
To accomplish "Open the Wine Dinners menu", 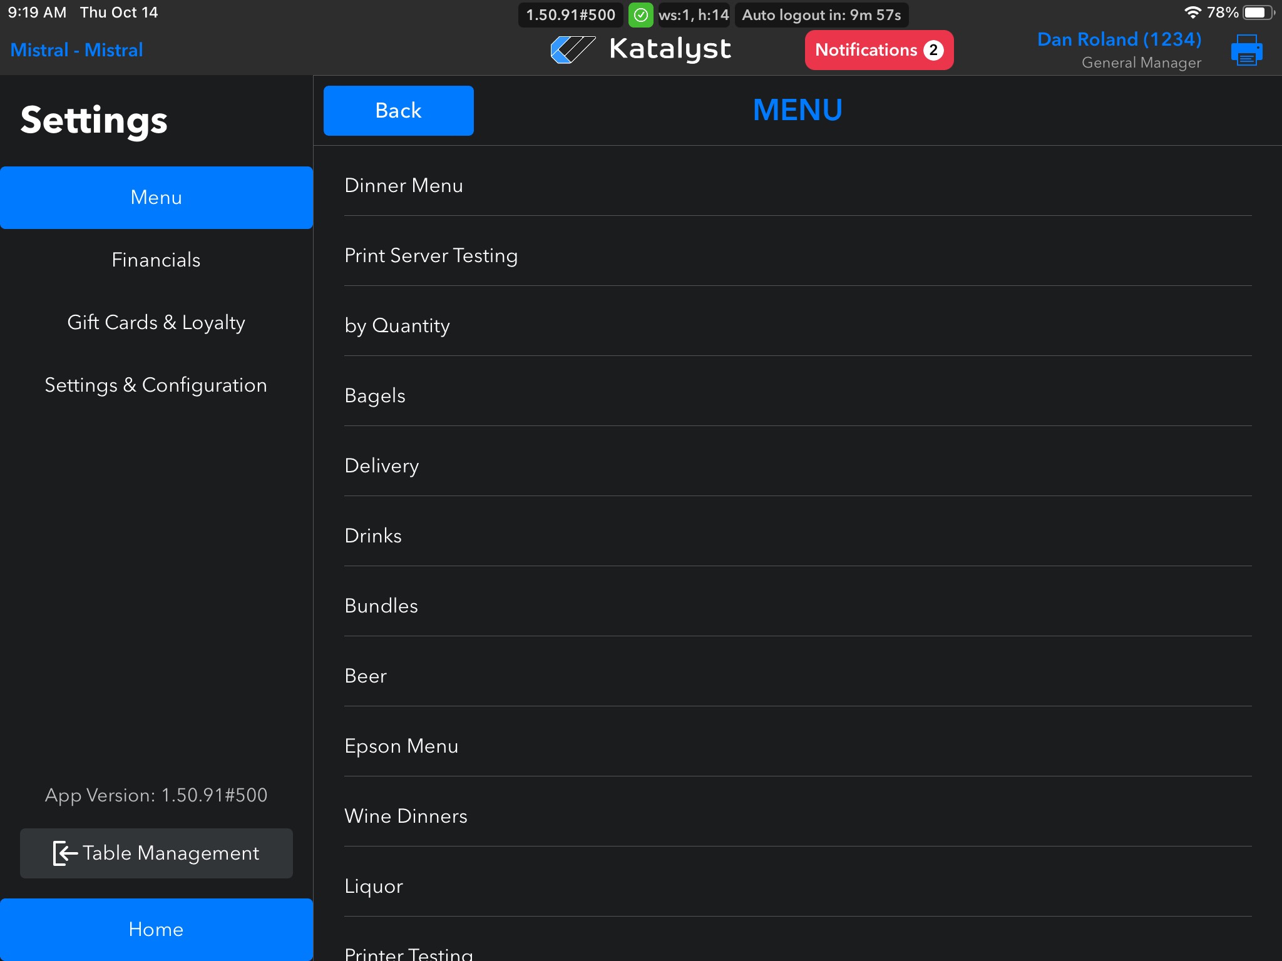I will point(406,816).
